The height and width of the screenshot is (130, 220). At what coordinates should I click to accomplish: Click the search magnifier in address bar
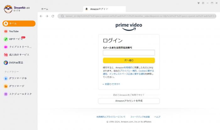[62, 16]
